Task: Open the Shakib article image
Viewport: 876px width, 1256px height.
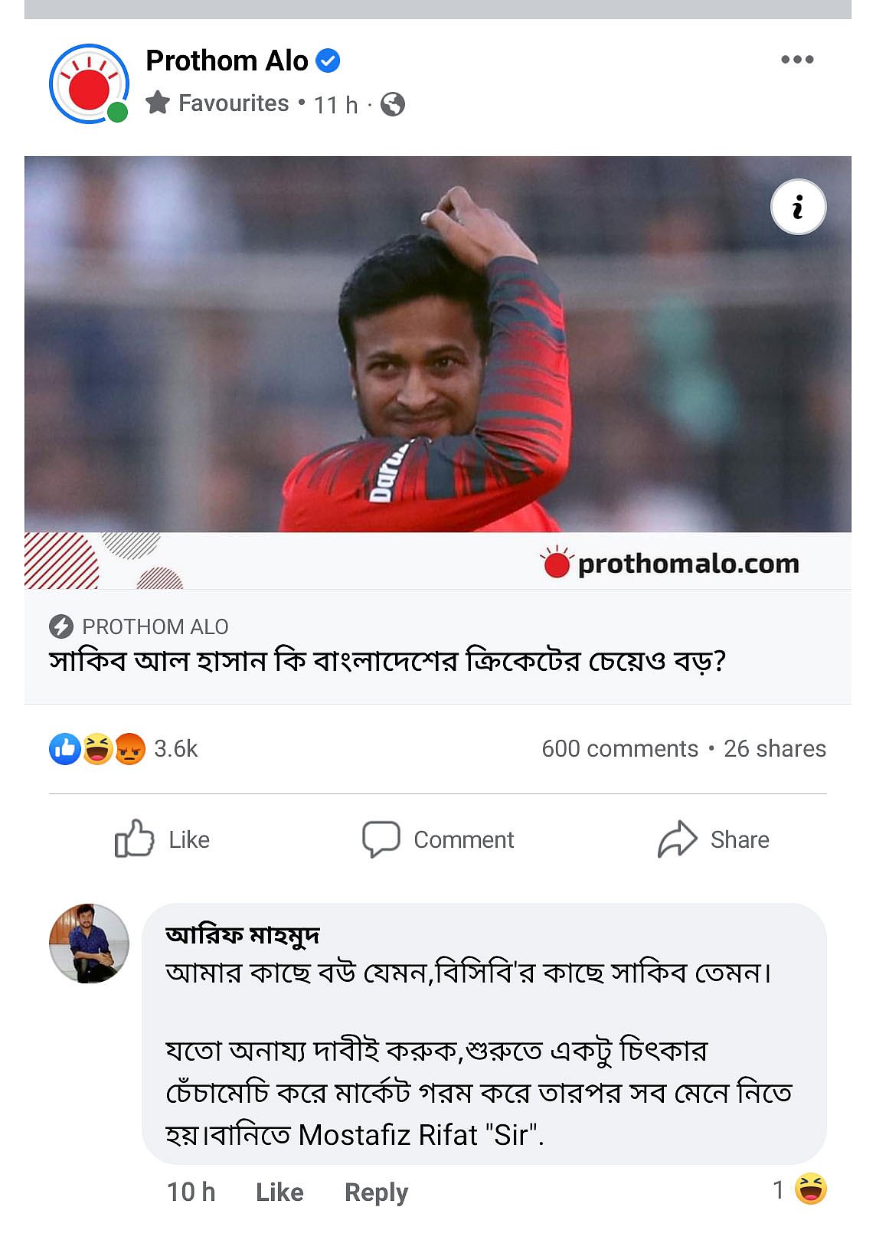Action: 437,344
